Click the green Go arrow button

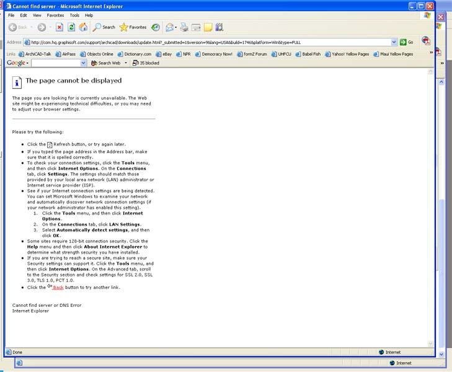tap(407, 42)
